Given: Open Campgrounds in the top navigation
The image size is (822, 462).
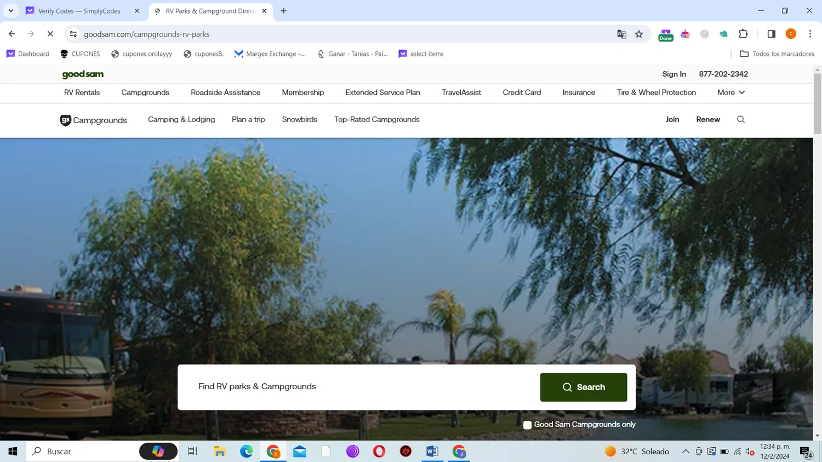Looking at the screenshot, I should pyautogui.click(x=145, y=93).
